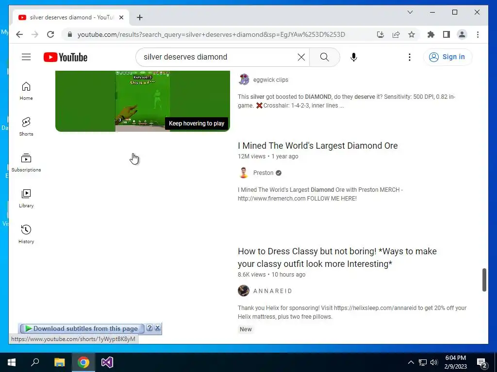
Task: Click the Sign in button
Action: point(447,57)
